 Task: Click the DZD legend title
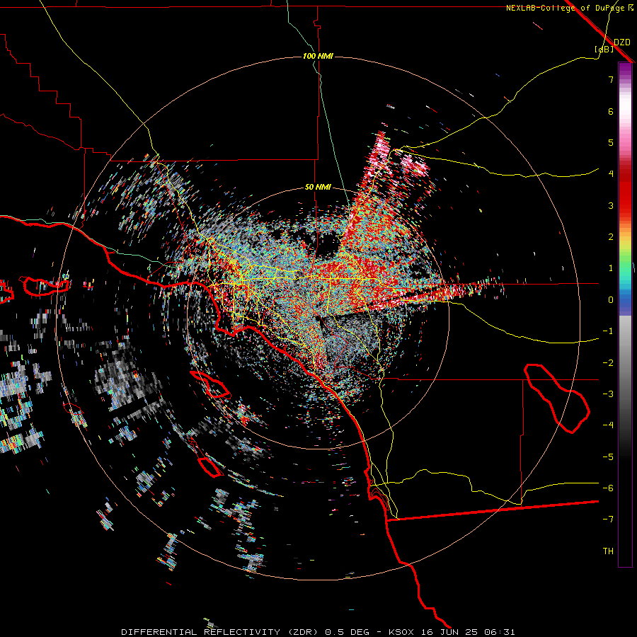coord(622,42)
